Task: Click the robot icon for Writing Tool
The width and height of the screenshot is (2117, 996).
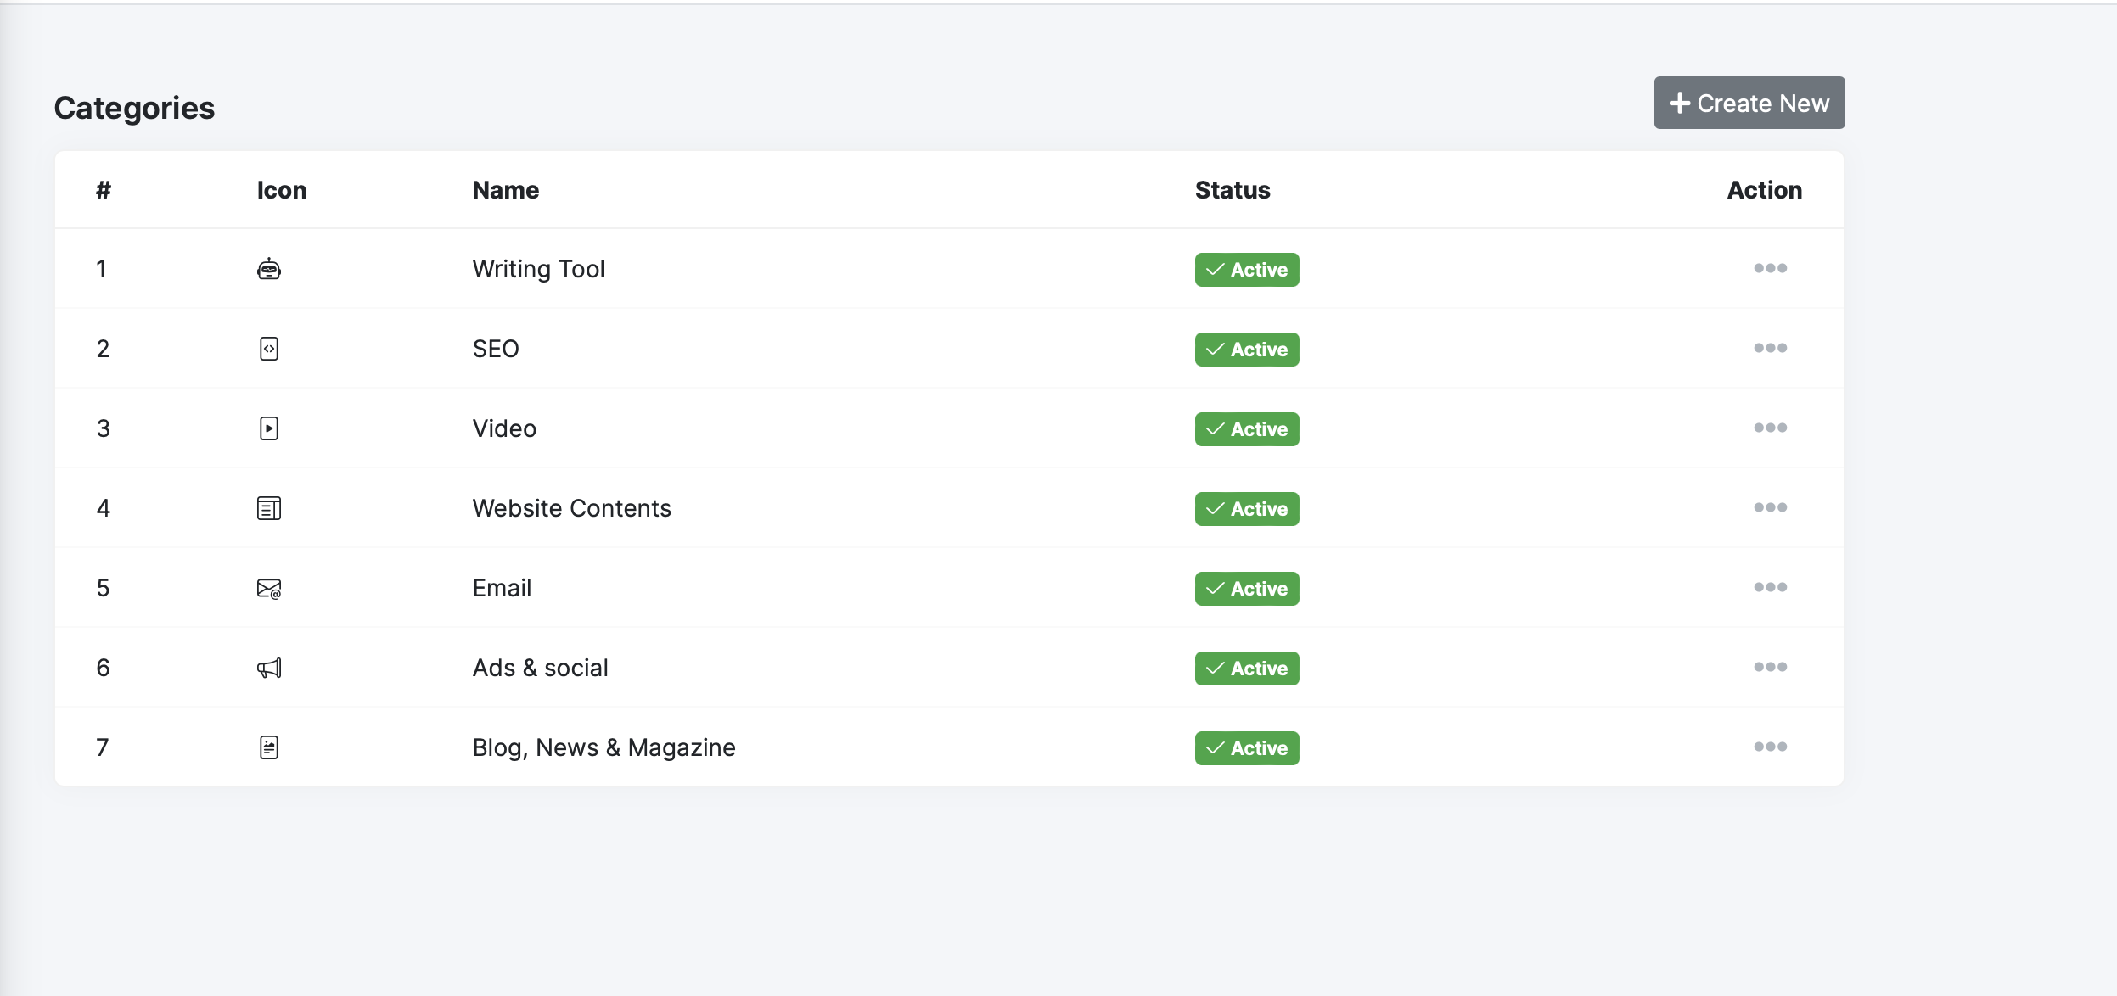Action: pyautogui.click(x=269, y=269)
